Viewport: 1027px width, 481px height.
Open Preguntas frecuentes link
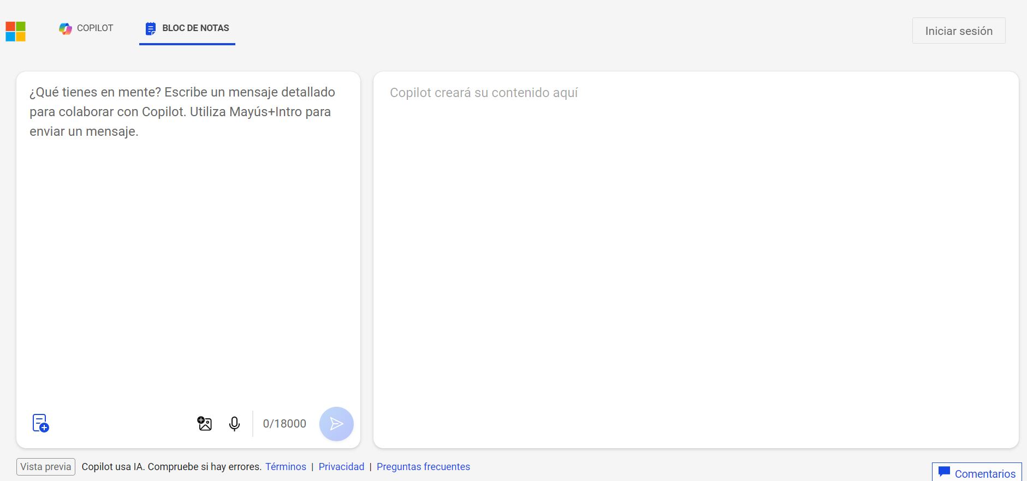[x=423, y=467]
